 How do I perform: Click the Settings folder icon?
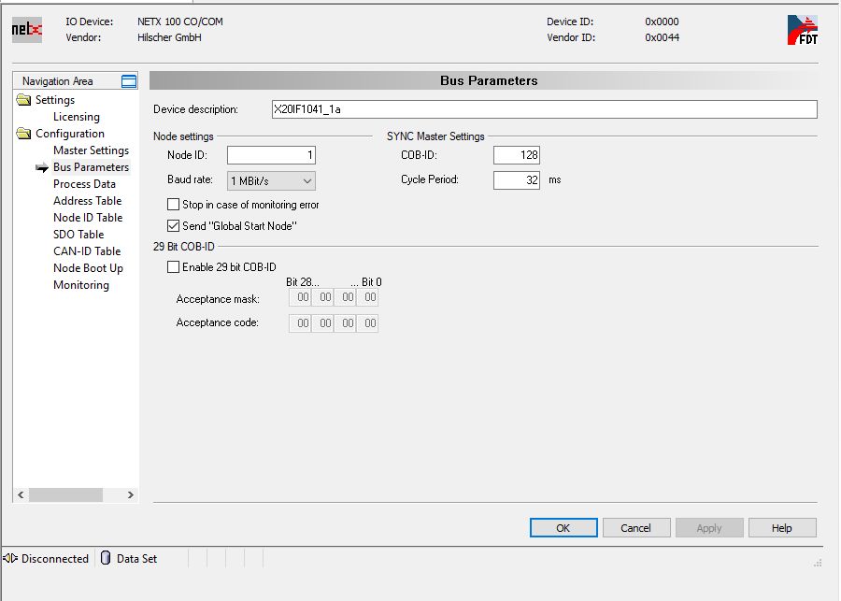(24, 100)
